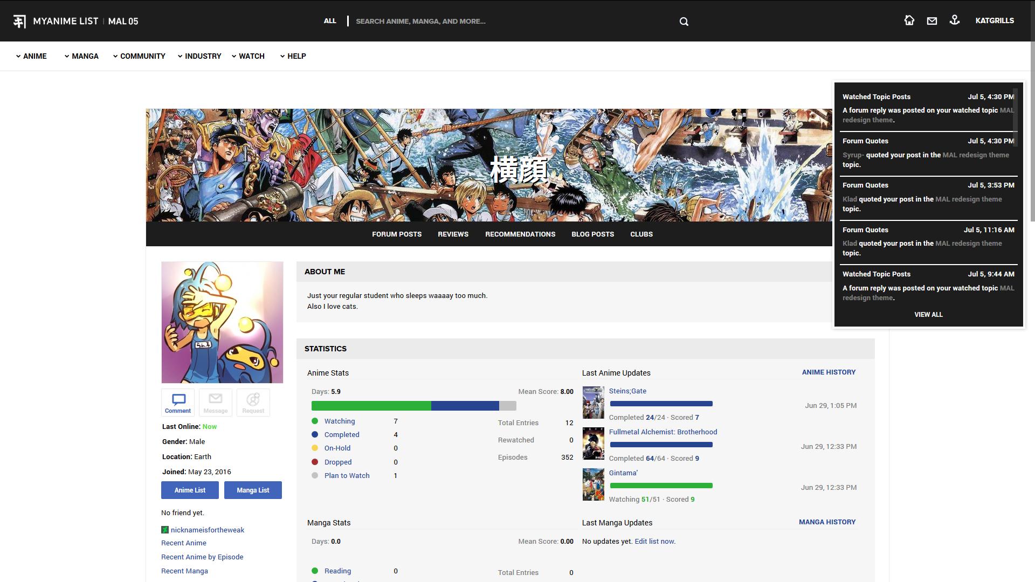Screen dimensions: 1035x582
Task: Click the anime stats progress bar
Action: [x=413, y=406]
